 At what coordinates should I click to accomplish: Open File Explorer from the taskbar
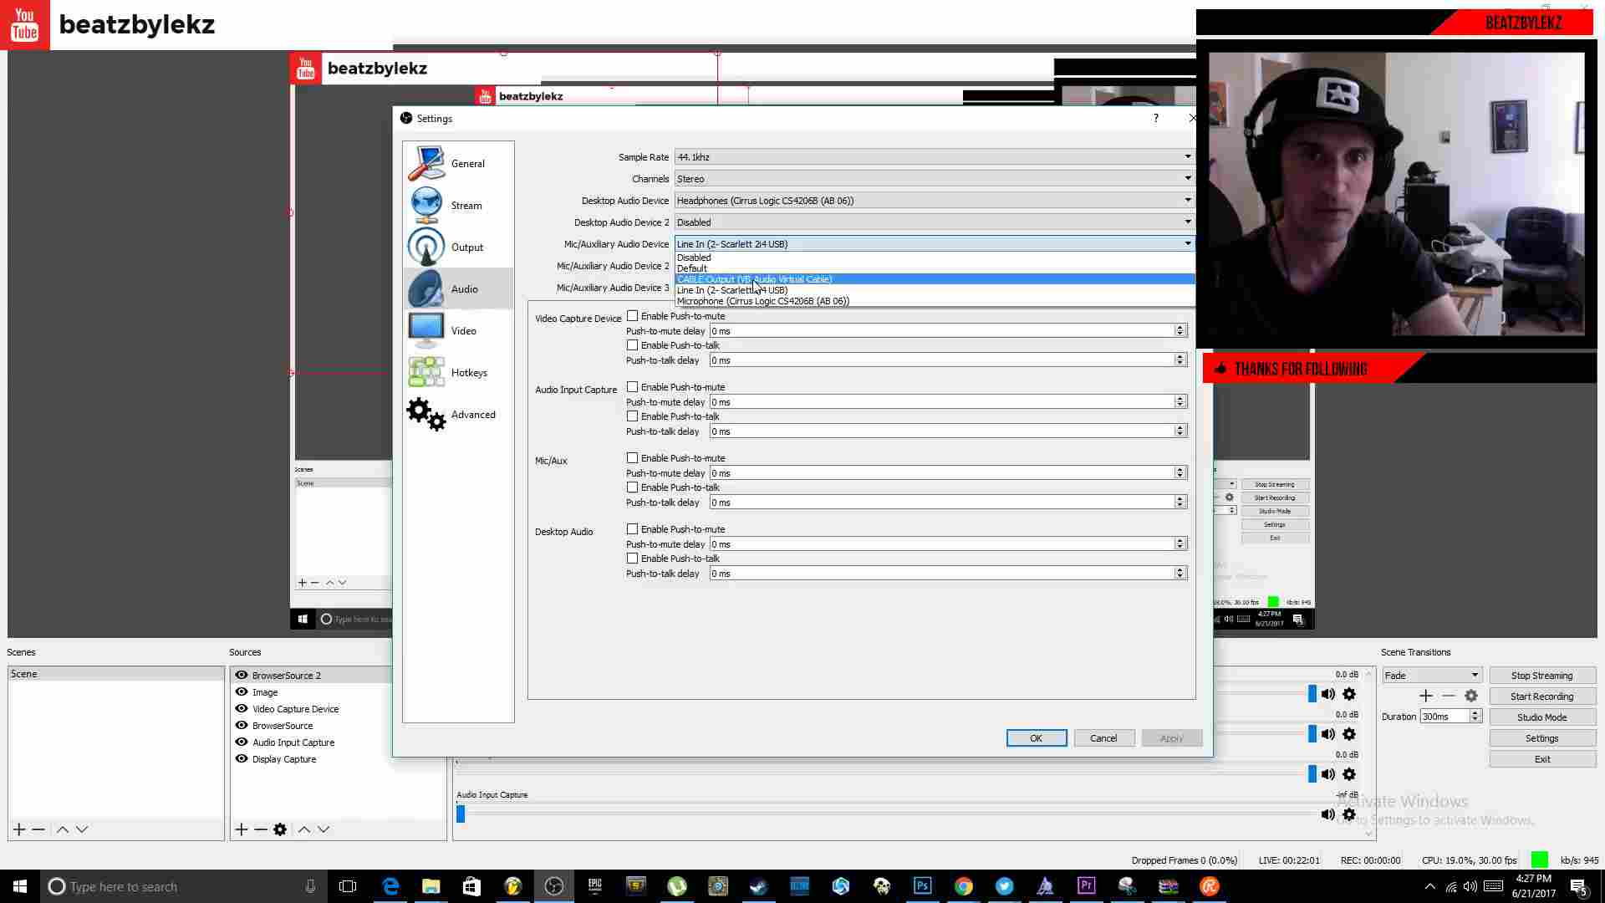click(x=431, y=886)
